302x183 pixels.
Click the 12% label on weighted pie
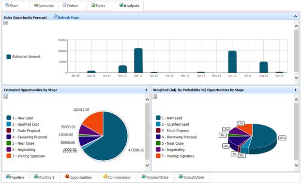(241, 123)
